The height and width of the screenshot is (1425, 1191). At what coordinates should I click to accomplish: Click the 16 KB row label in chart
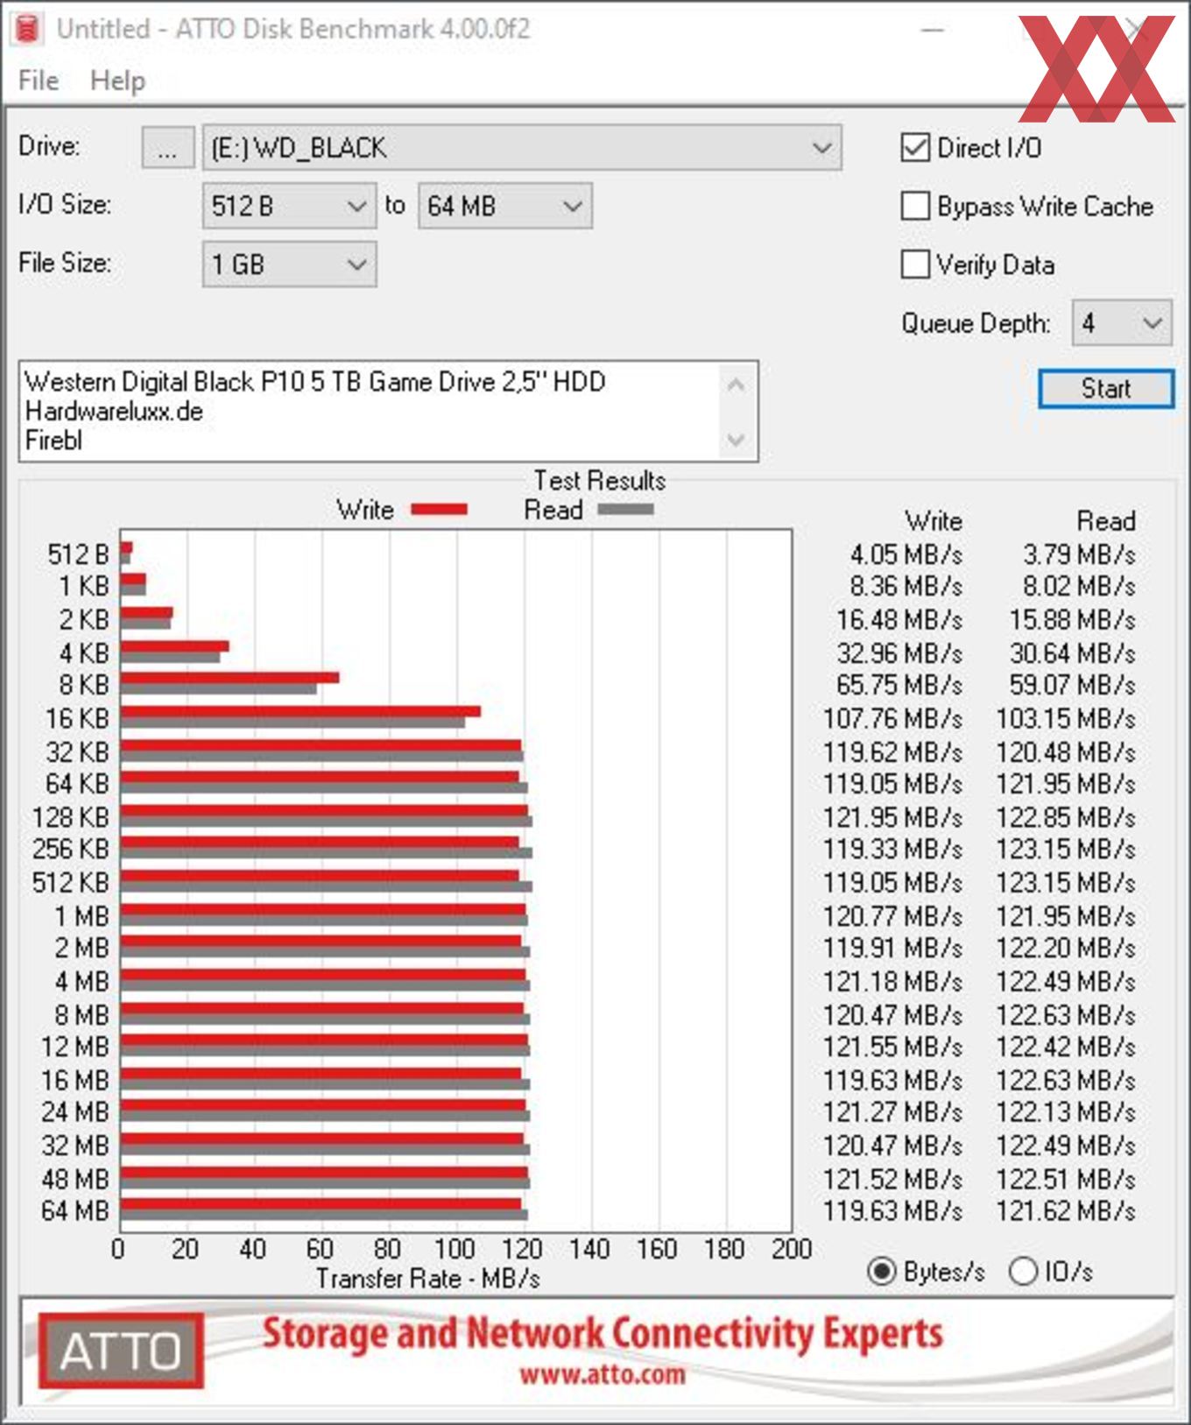[x=77, y=718]
